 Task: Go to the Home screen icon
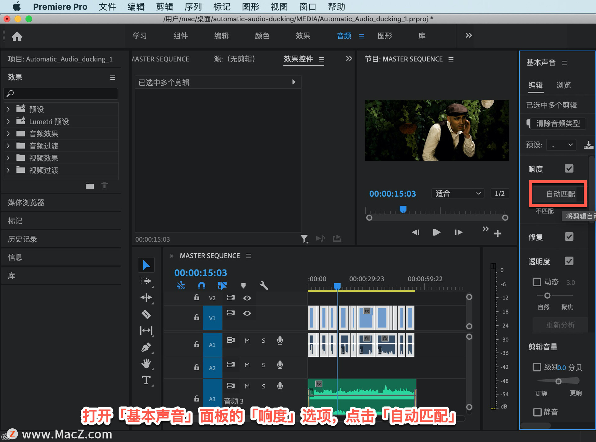coord(17,36)
